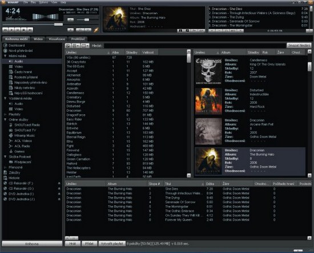The image size is (314, 253).
Task: Open SHOUTcast Radio service
Action: pos(27,125)
